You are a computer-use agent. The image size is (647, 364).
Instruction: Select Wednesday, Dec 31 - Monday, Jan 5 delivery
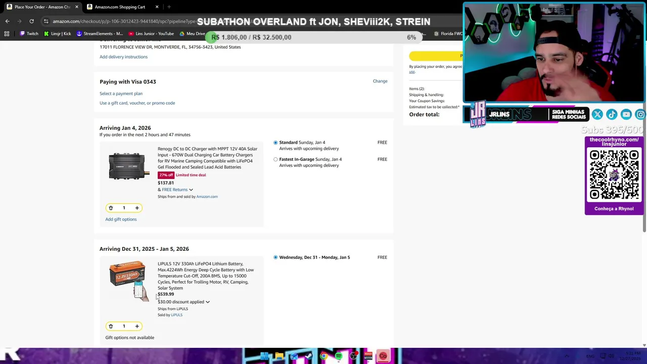(x=275, y=257)
